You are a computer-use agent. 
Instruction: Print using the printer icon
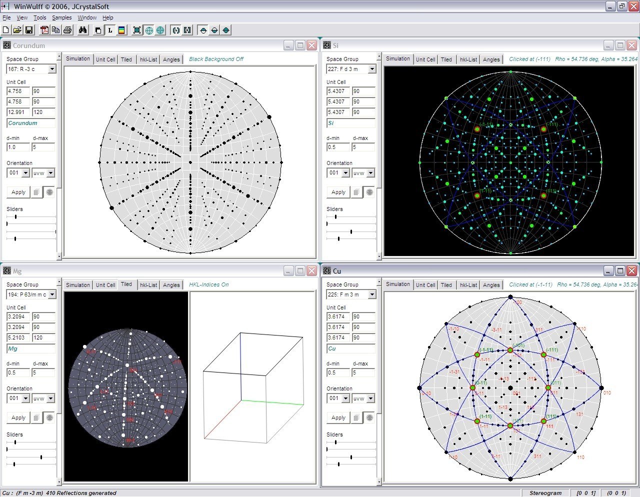(67, 30)
